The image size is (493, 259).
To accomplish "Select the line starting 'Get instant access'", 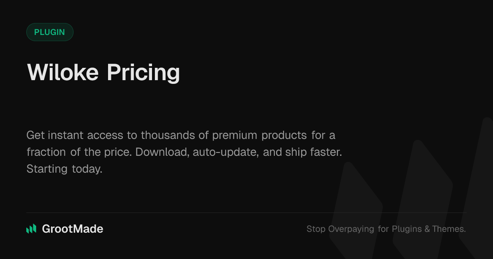I will point(181,135).
